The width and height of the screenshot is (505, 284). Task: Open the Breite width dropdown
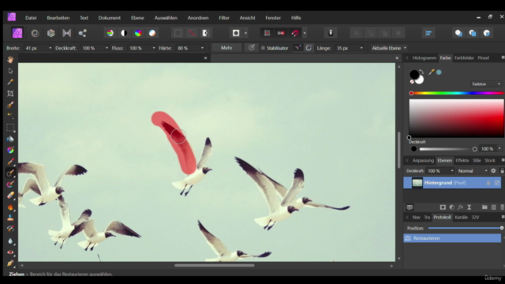[x=50, y=48]
